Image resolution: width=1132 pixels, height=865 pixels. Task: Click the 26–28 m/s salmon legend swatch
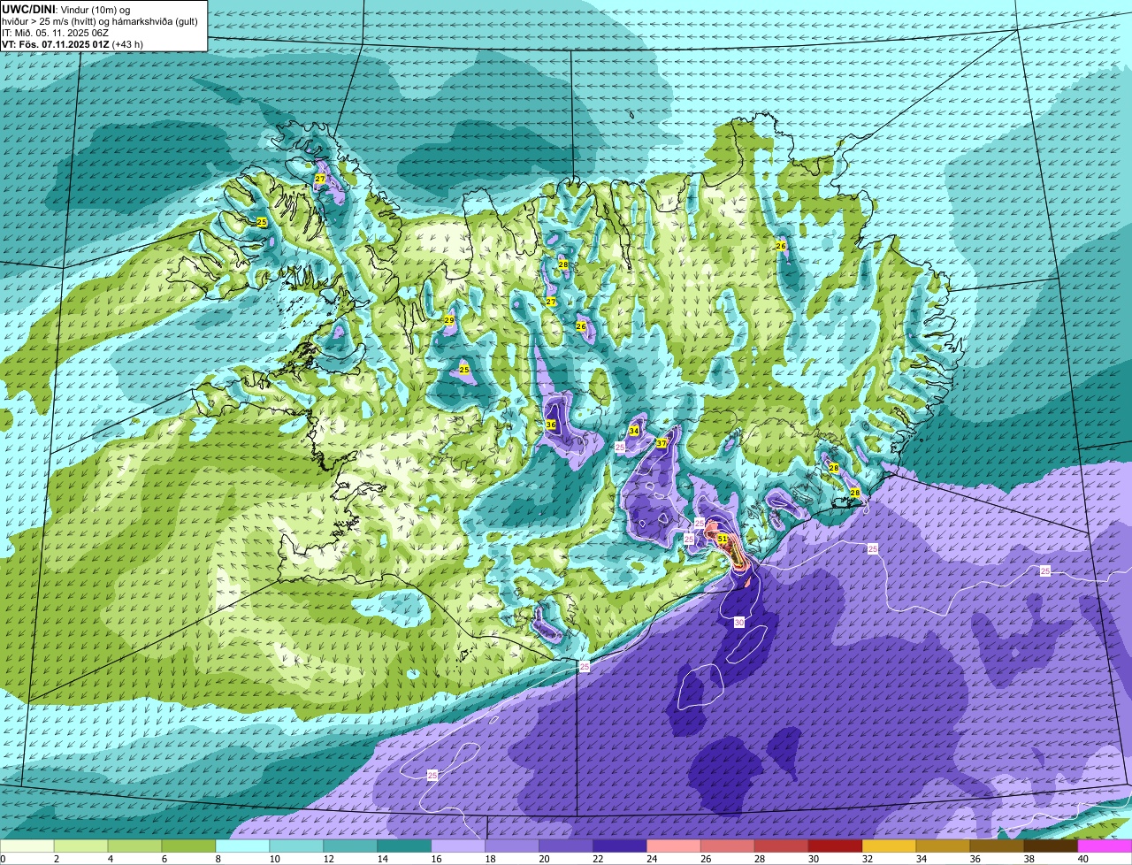pos(728,846)
